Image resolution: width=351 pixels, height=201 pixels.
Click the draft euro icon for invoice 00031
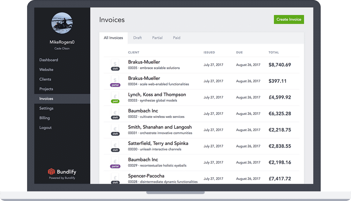115,130
